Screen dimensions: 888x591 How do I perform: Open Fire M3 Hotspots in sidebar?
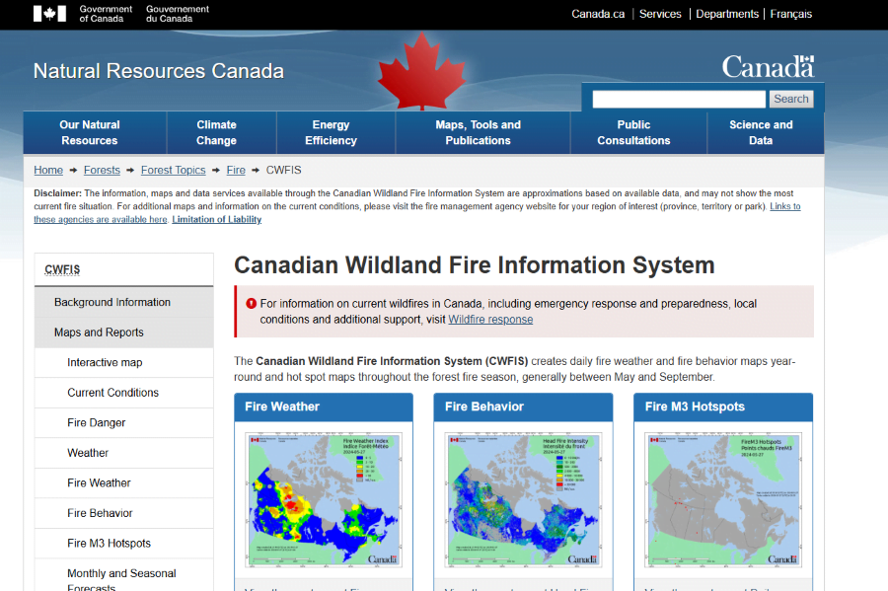point(124,543)
